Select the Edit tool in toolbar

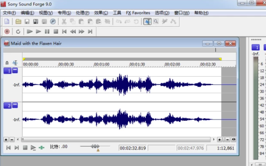click(147, 21)
